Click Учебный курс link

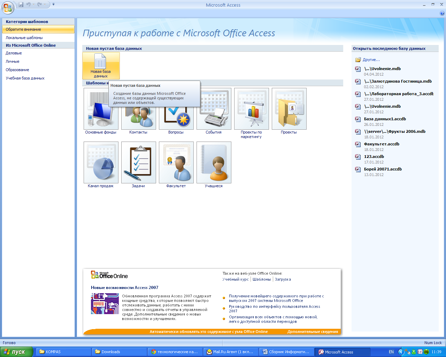click(236, 279)
